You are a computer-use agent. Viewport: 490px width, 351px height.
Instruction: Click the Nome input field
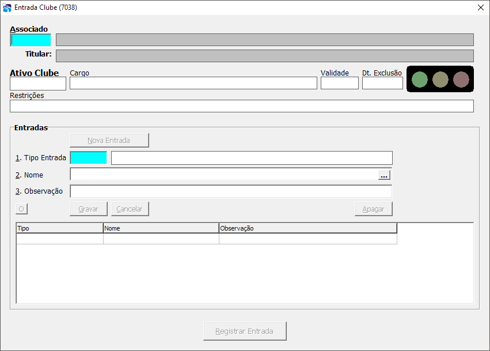point(224,174)
